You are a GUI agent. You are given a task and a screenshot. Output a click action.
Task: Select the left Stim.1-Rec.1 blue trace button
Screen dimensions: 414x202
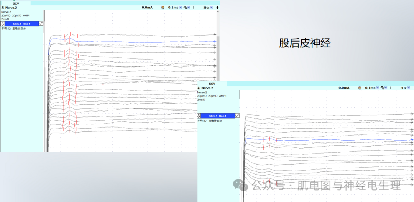(x=21, y=24)
